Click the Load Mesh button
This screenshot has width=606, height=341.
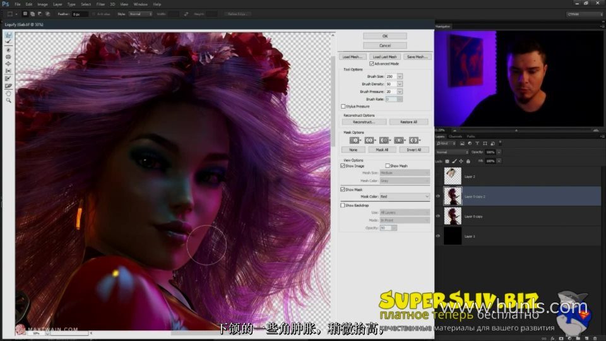pyautogui.click(x=352, y=57)
